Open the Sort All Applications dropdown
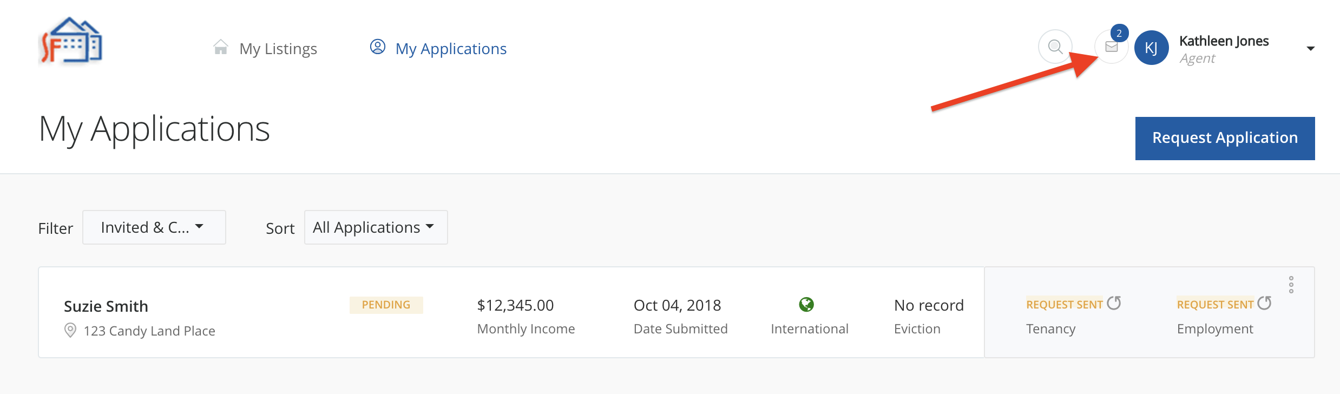1340x394 pixels. click(x=376, y=227)
